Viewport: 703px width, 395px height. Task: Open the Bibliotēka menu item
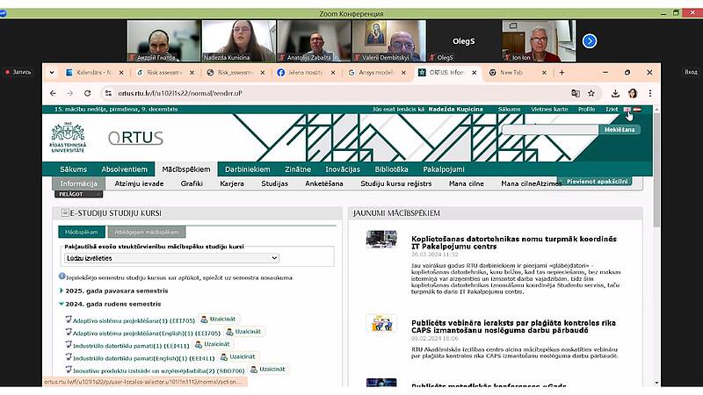coord(391,169)
